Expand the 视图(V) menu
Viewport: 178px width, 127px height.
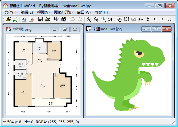[x=43, y=12]
